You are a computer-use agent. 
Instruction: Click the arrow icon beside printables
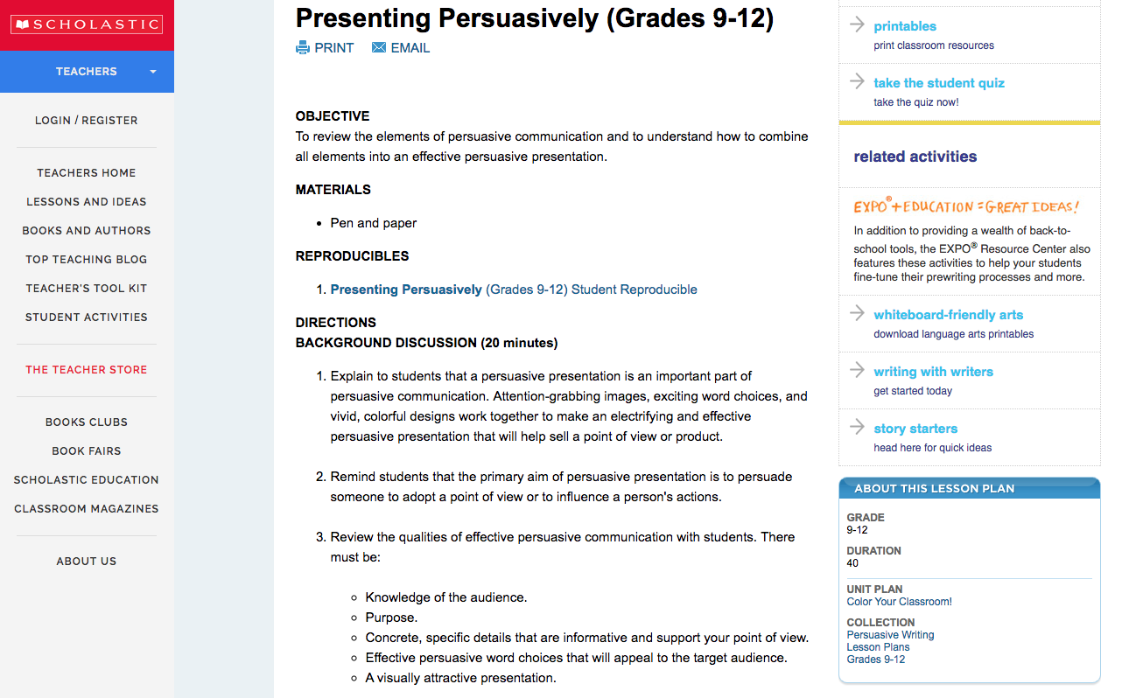coord(855,26)
